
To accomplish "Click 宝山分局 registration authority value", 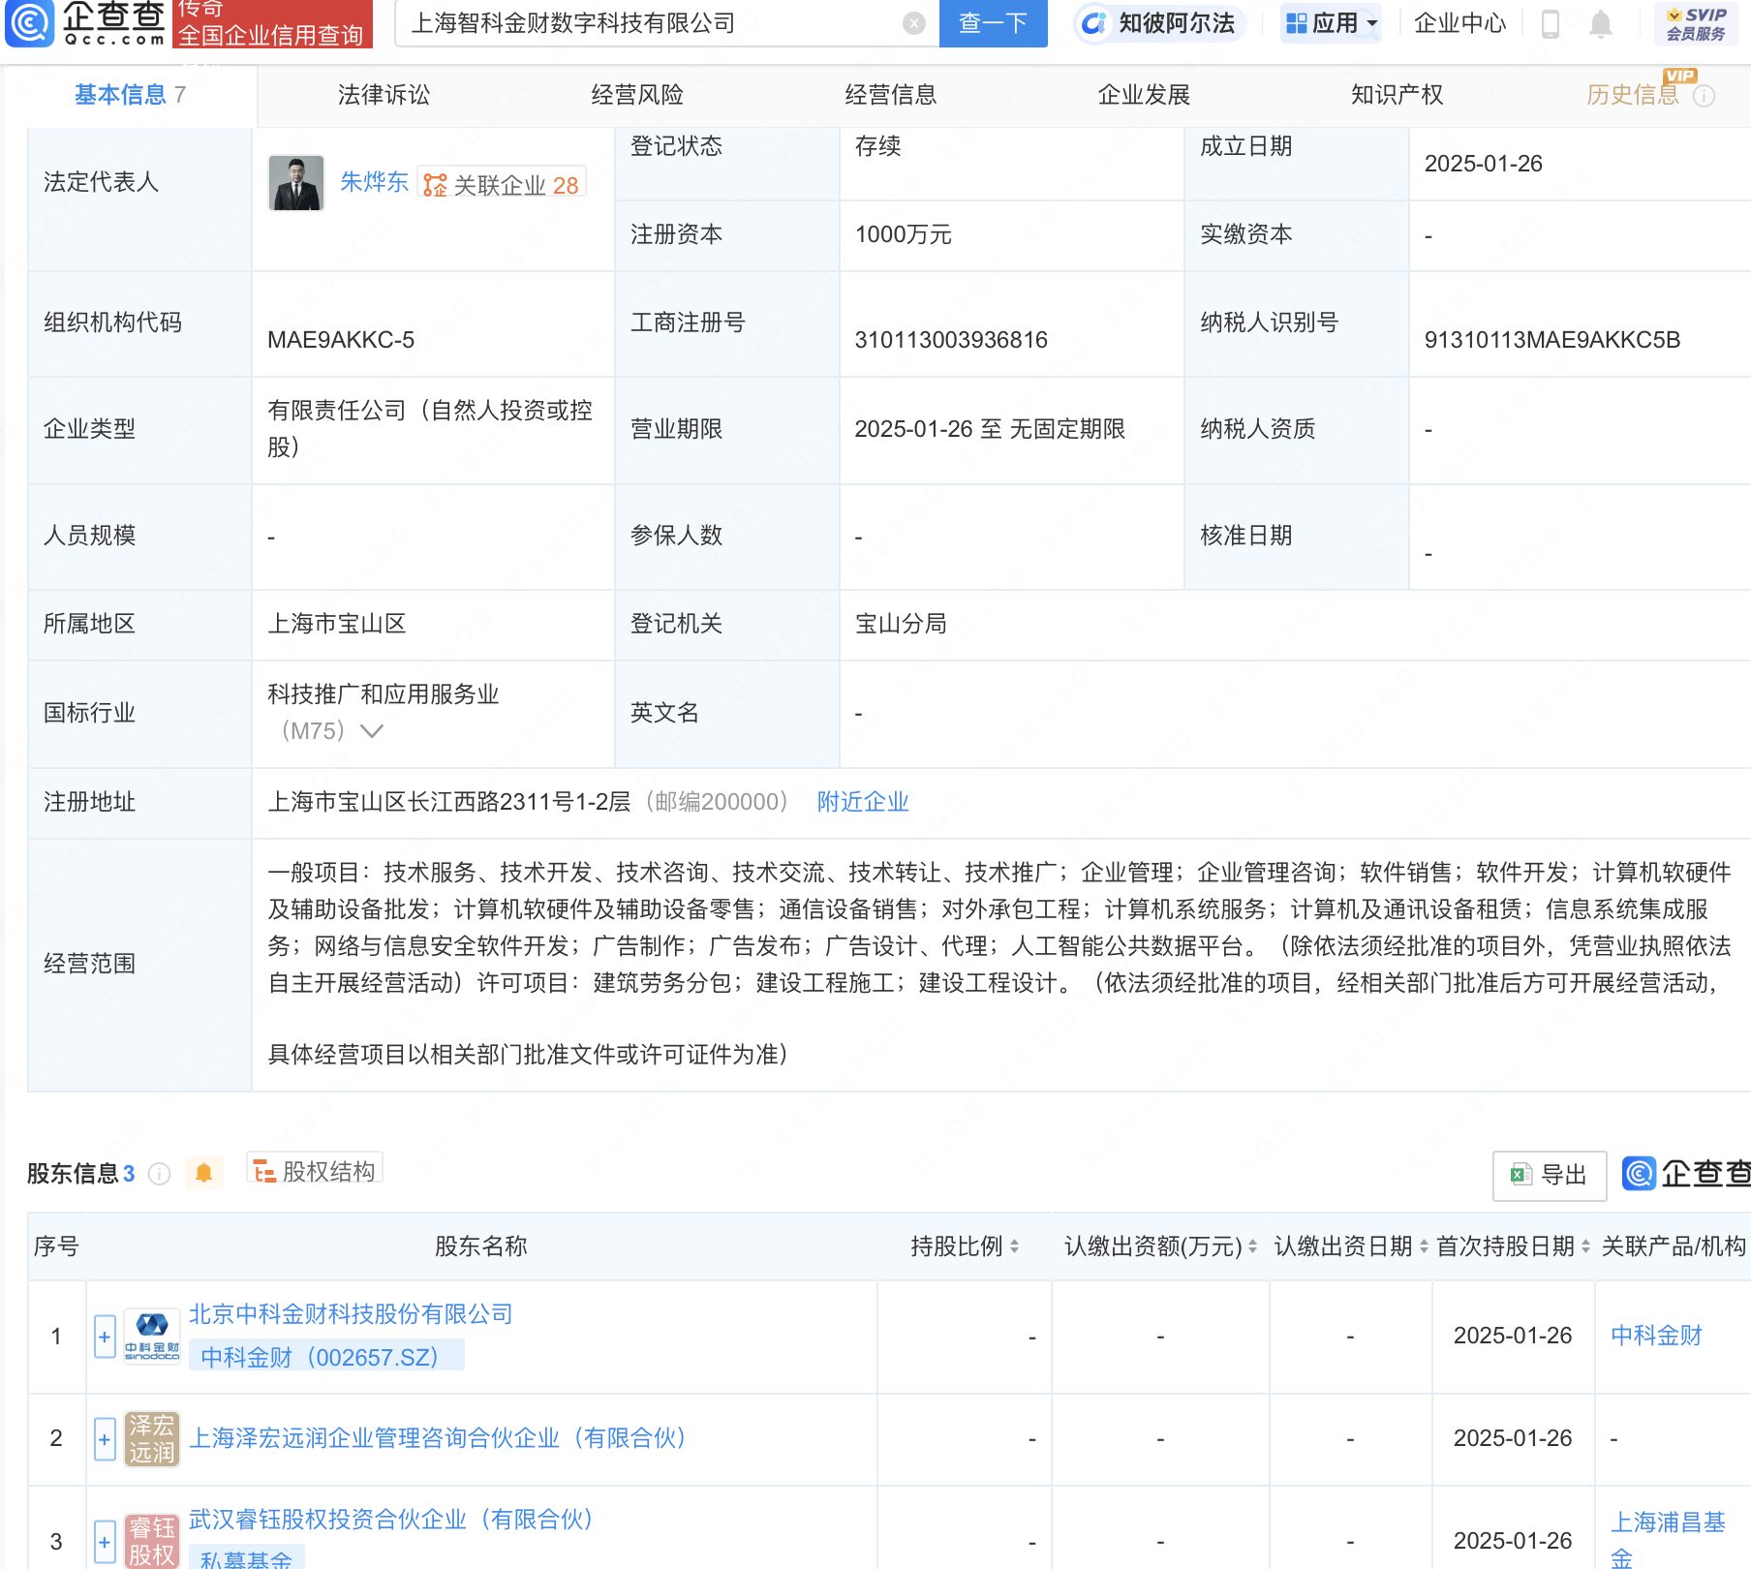I will (x=901, y=624).
